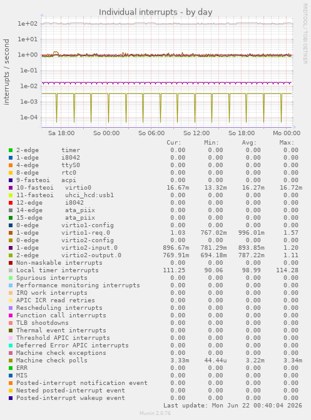Select the 'Machine check polls' legend label
311x420 pixels.
(52, 361)
